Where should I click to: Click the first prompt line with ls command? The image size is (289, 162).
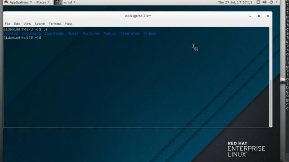pyautogui.click(x=25, y=29)
